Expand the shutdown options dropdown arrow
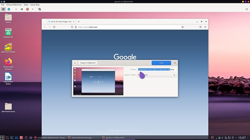The image size is (250, 140). pyautogui.click(x=33, y=9)
